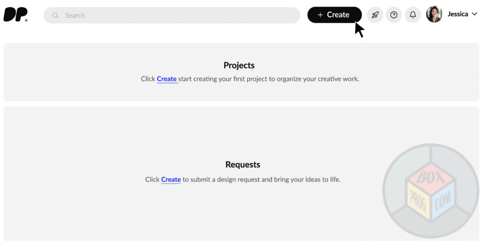Click the plus icon on Create button
Viewport: 484px width, 246px height.
tap(320, 15)
